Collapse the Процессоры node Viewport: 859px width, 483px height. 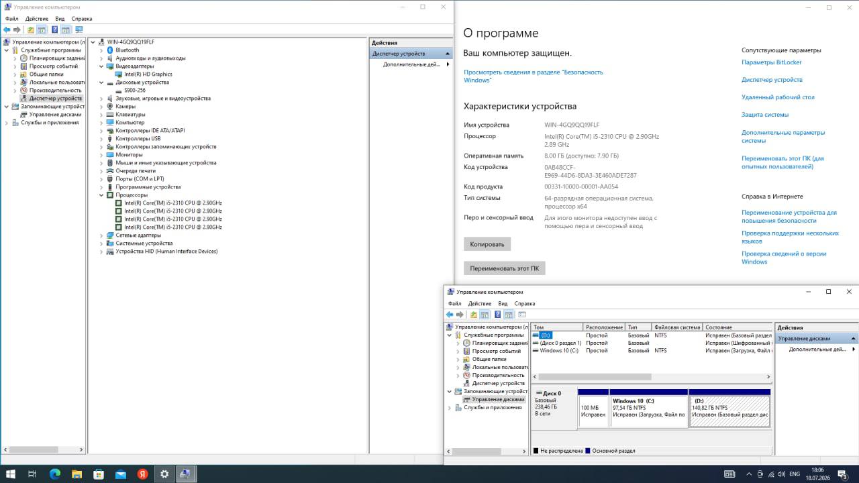tap(101, 195)
